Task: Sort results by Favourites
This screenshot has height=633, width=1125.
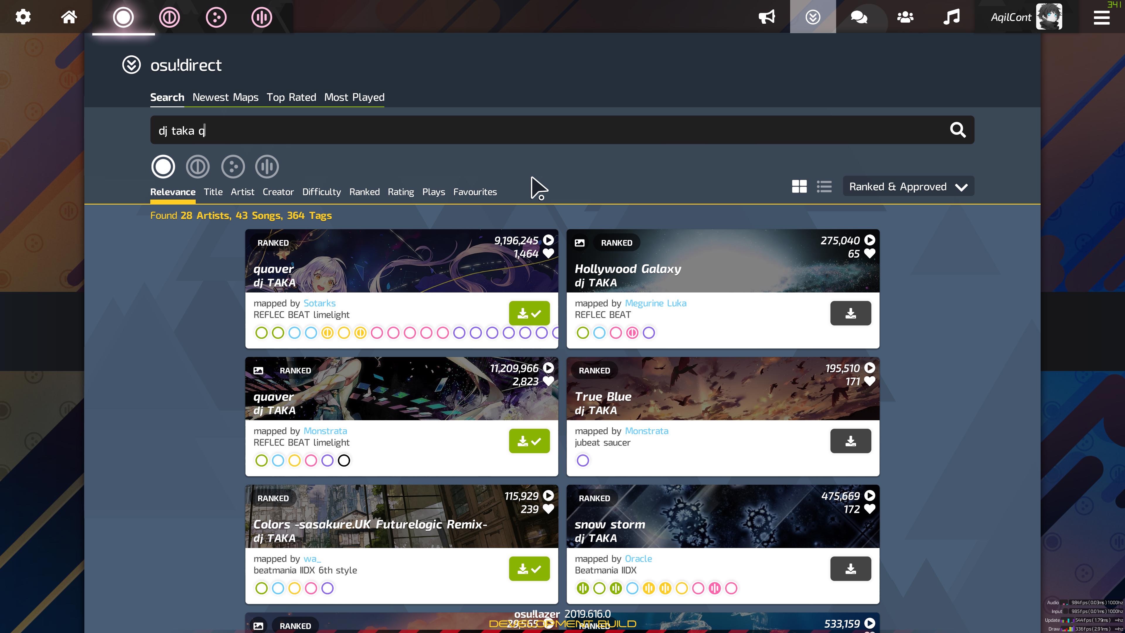Action: (475, 192)
